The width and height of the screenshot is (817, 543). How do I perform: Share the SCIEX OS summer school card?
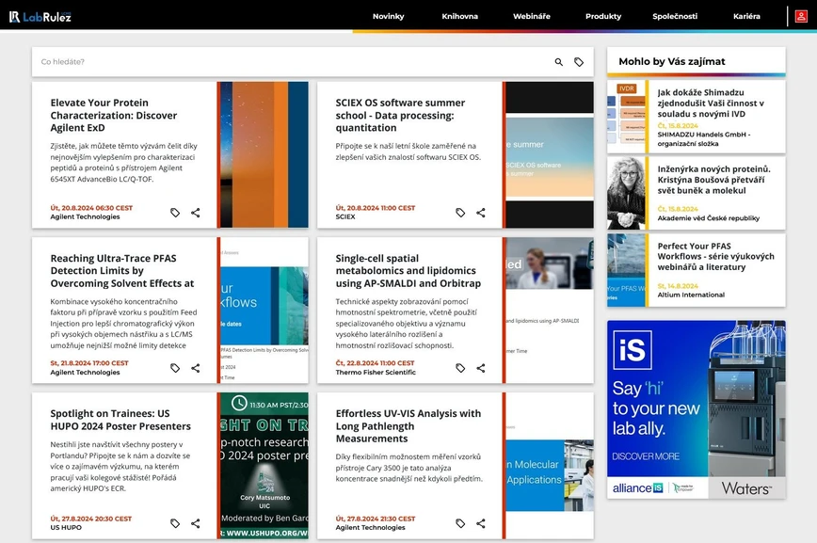point(480,213)
